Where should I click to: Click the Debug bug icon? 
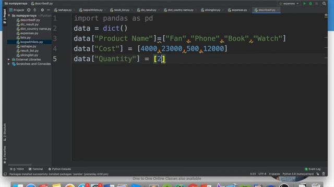[x=311, y=4]
